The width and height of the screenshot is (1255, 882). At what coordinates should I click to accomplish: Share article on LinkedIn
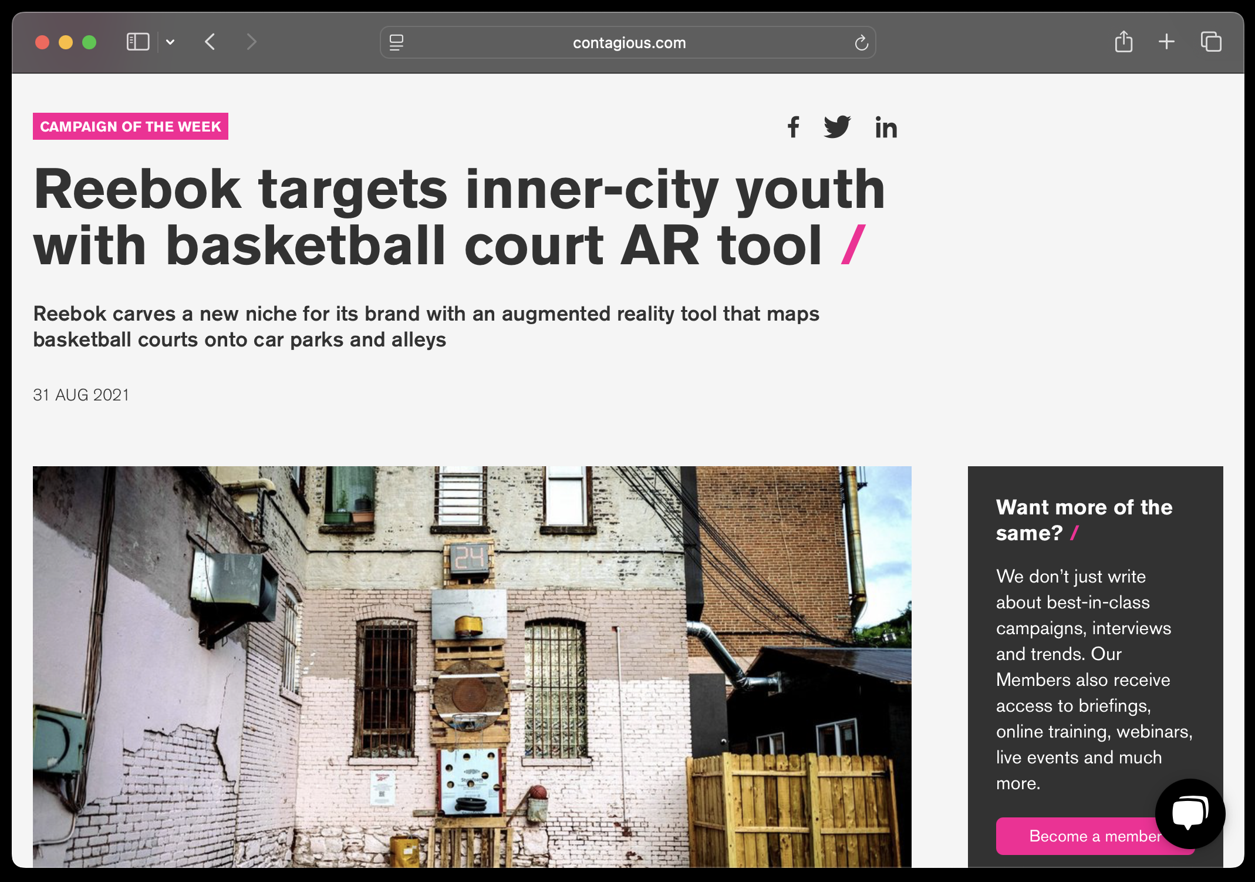pyautogui.click(x=886, y=127)
